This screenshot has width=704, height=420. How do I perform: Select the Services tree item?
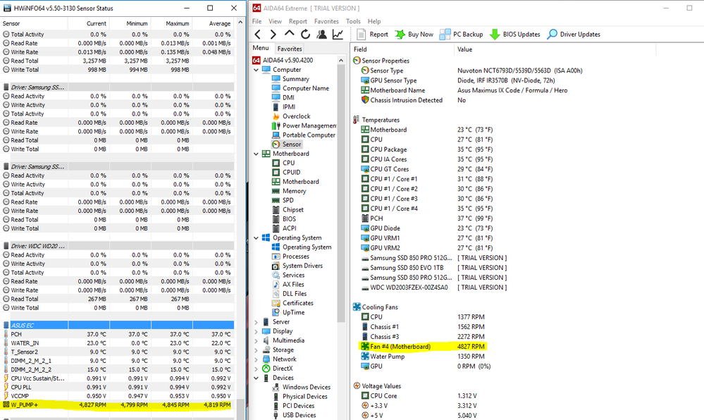coord(294,275)
